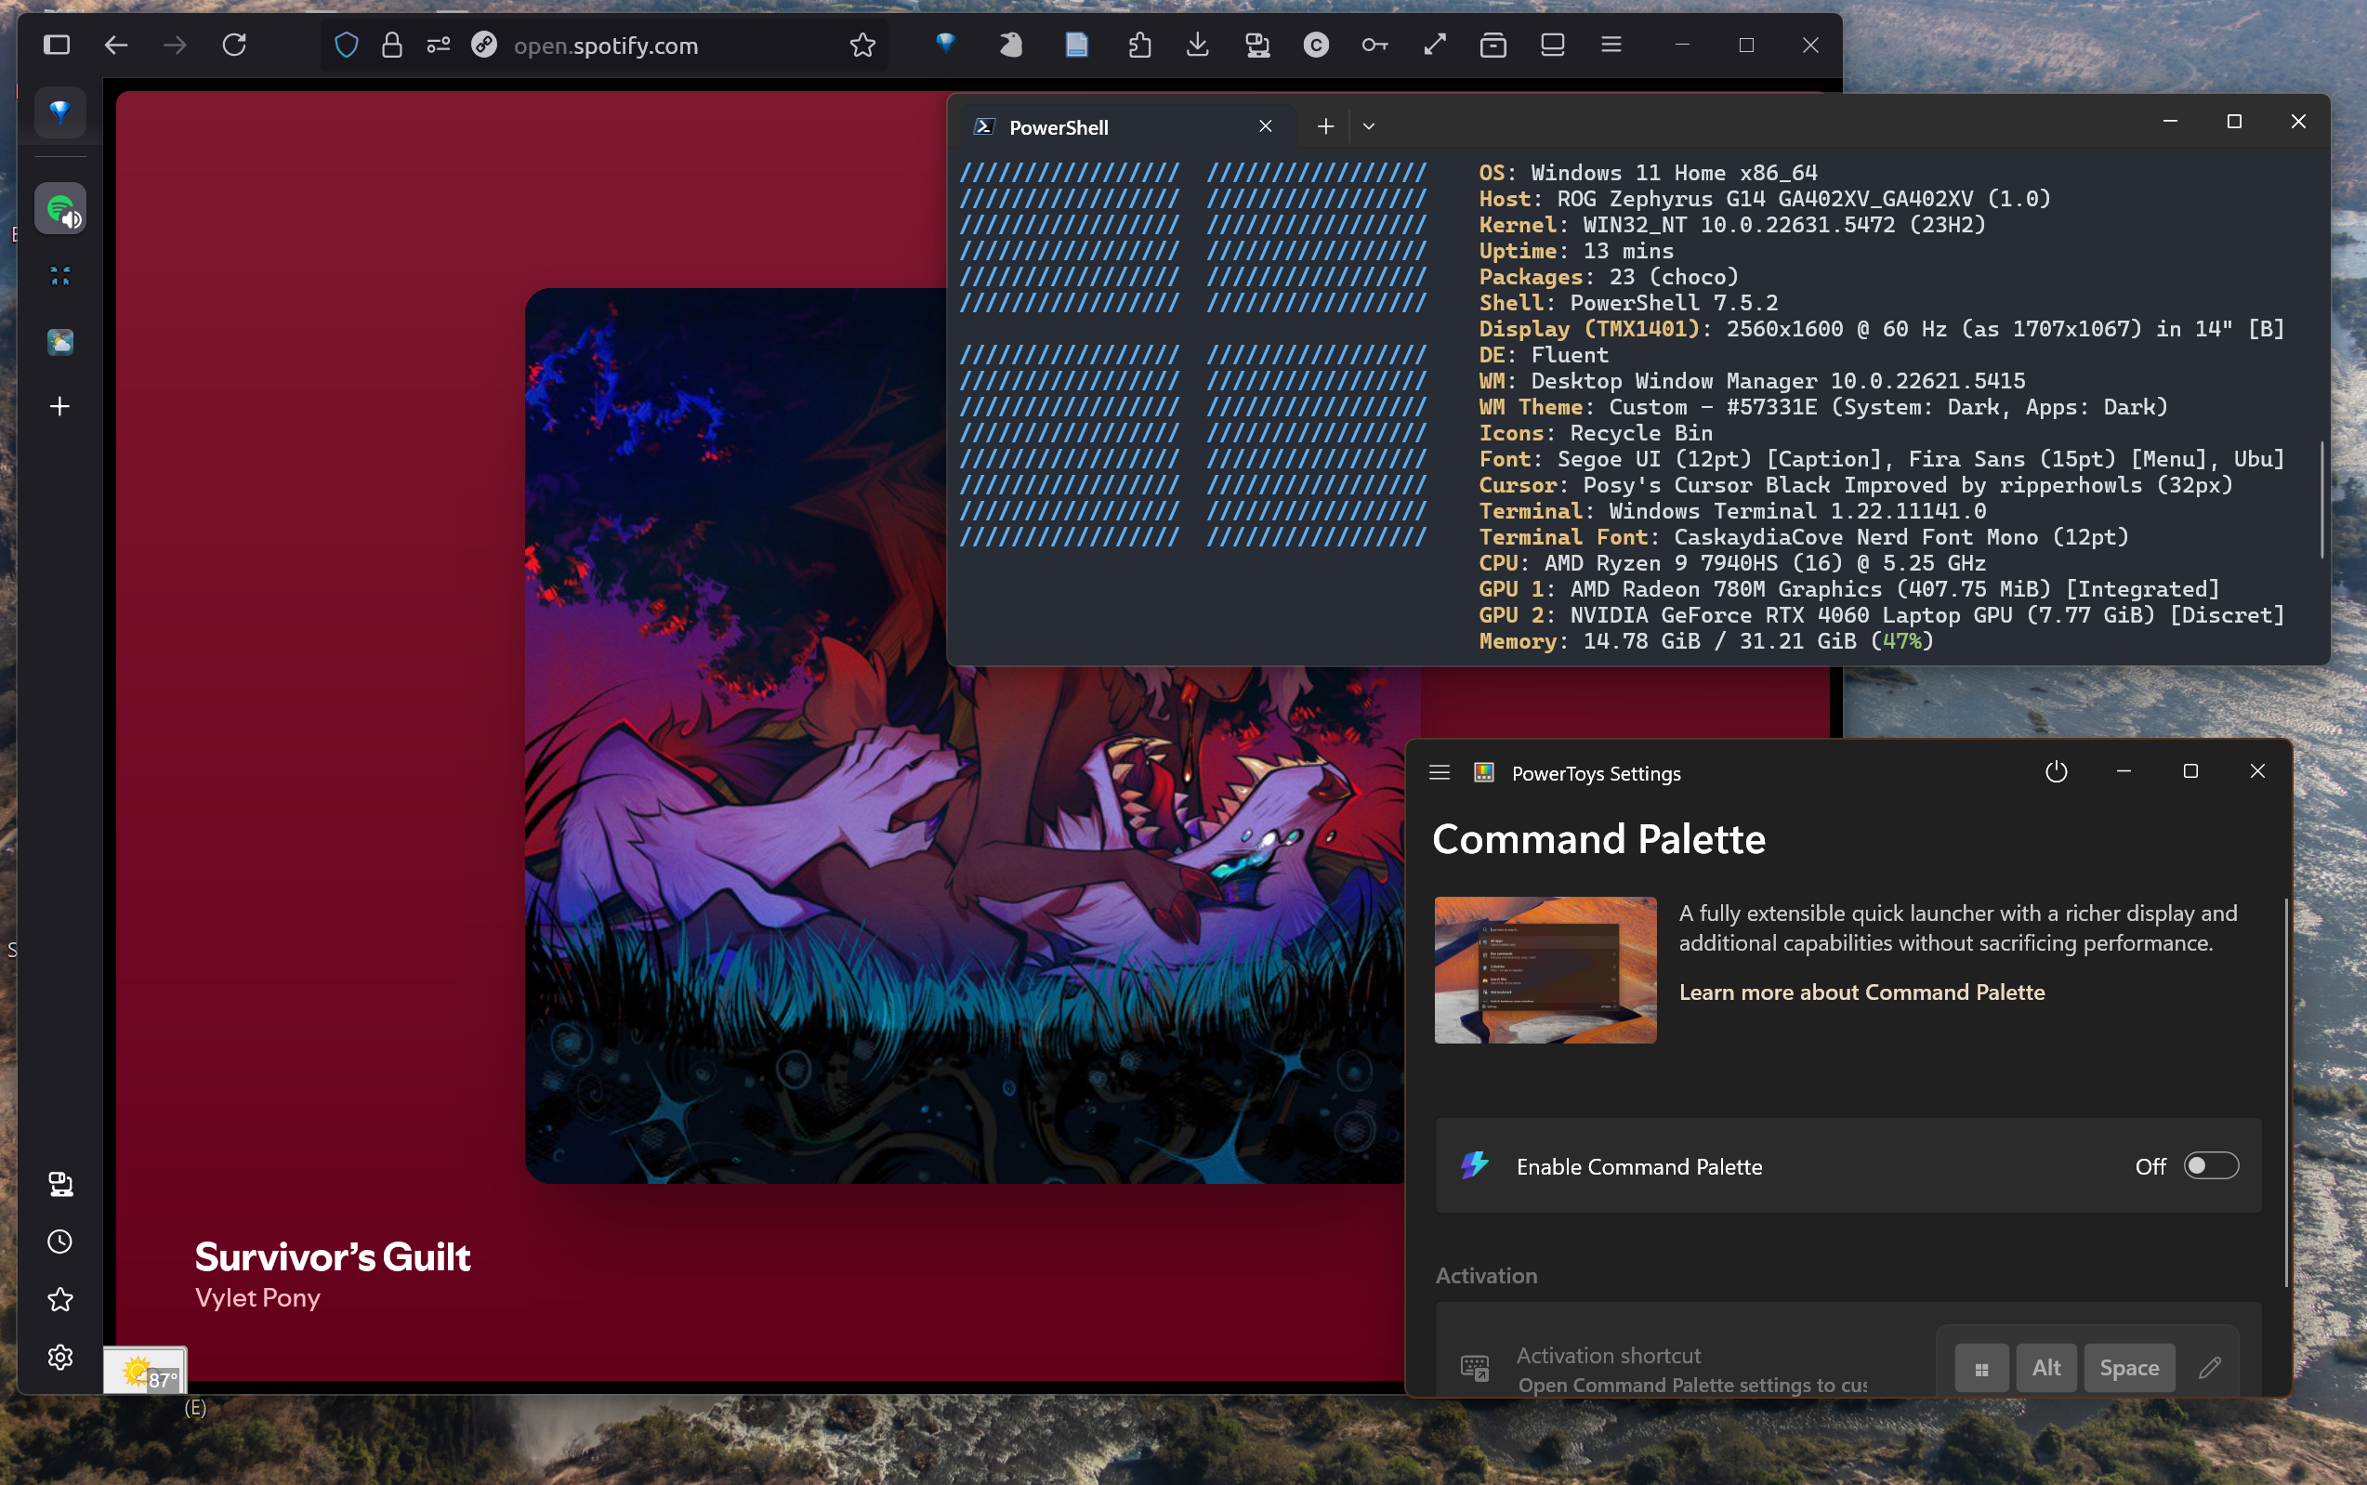Screen dimensions: 2367x1485
Task: Open bookmarks star icon in sidebar
Action: 59,1299
